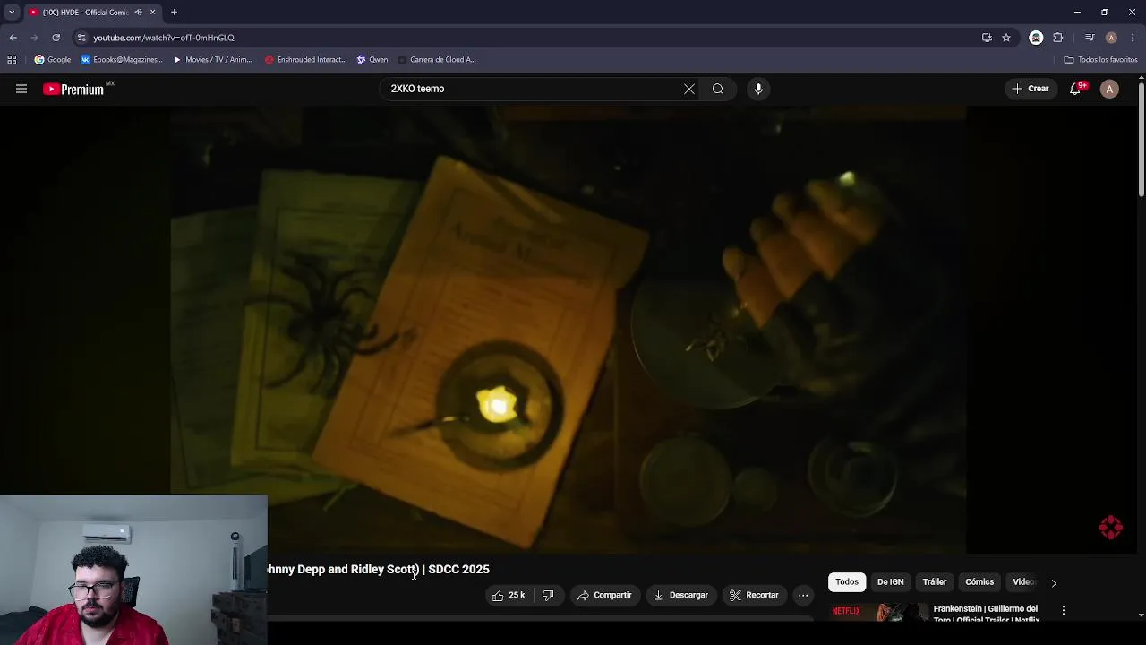Like the video with thumbs up
This screenshot has height=645, width=1146.
(508, 595)
